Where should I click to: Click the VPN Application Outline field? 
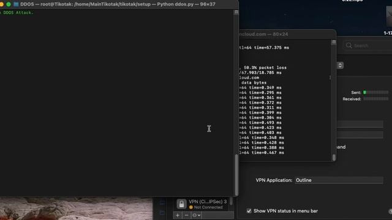tap(339, 180)
